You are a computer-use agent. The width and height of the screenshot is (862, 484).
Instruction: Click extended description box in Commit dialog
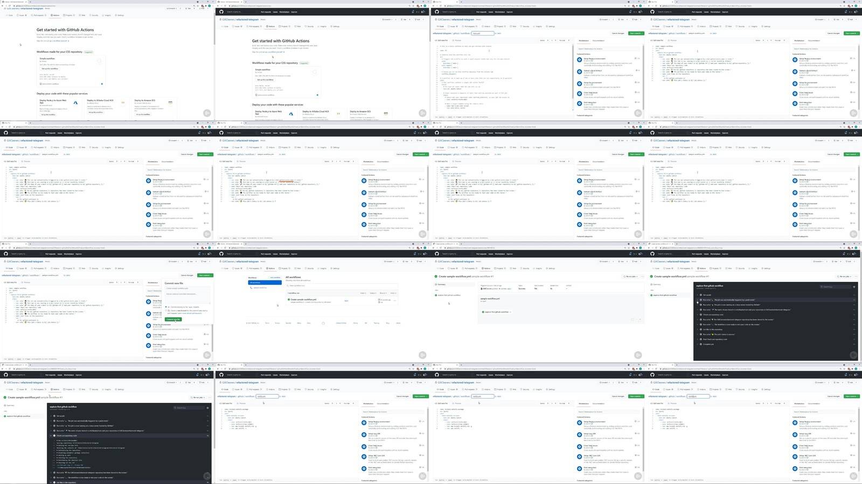point(187,298)
